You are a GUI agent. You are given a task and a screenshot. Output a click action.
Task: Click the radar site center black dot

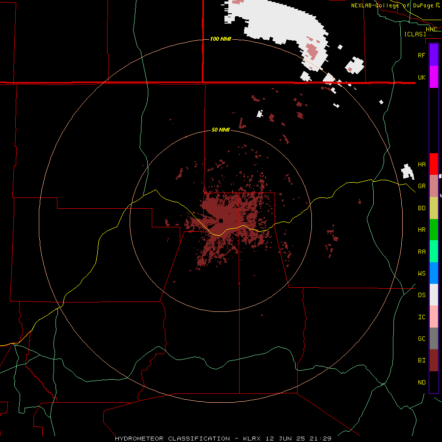pos(221,221)
